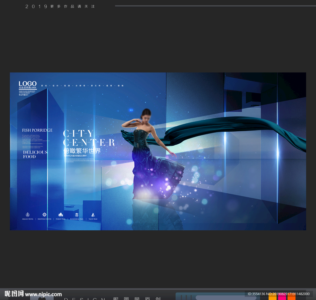
Task: Click the DELICIOUS FOOD heading
Action: [x=35, y=154]
